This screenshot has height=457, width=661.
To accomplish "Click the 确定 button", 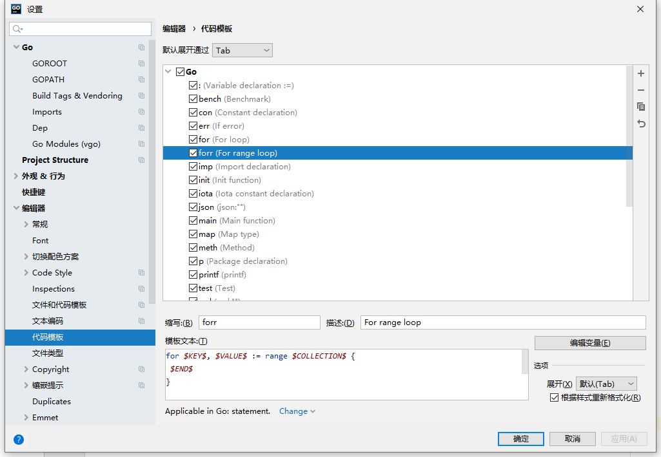I will (x=520, y=439).
